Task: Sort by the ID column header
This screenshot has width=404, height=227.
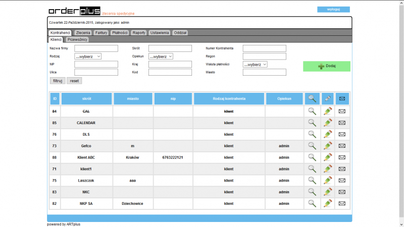Action: [x=55, y=98]
